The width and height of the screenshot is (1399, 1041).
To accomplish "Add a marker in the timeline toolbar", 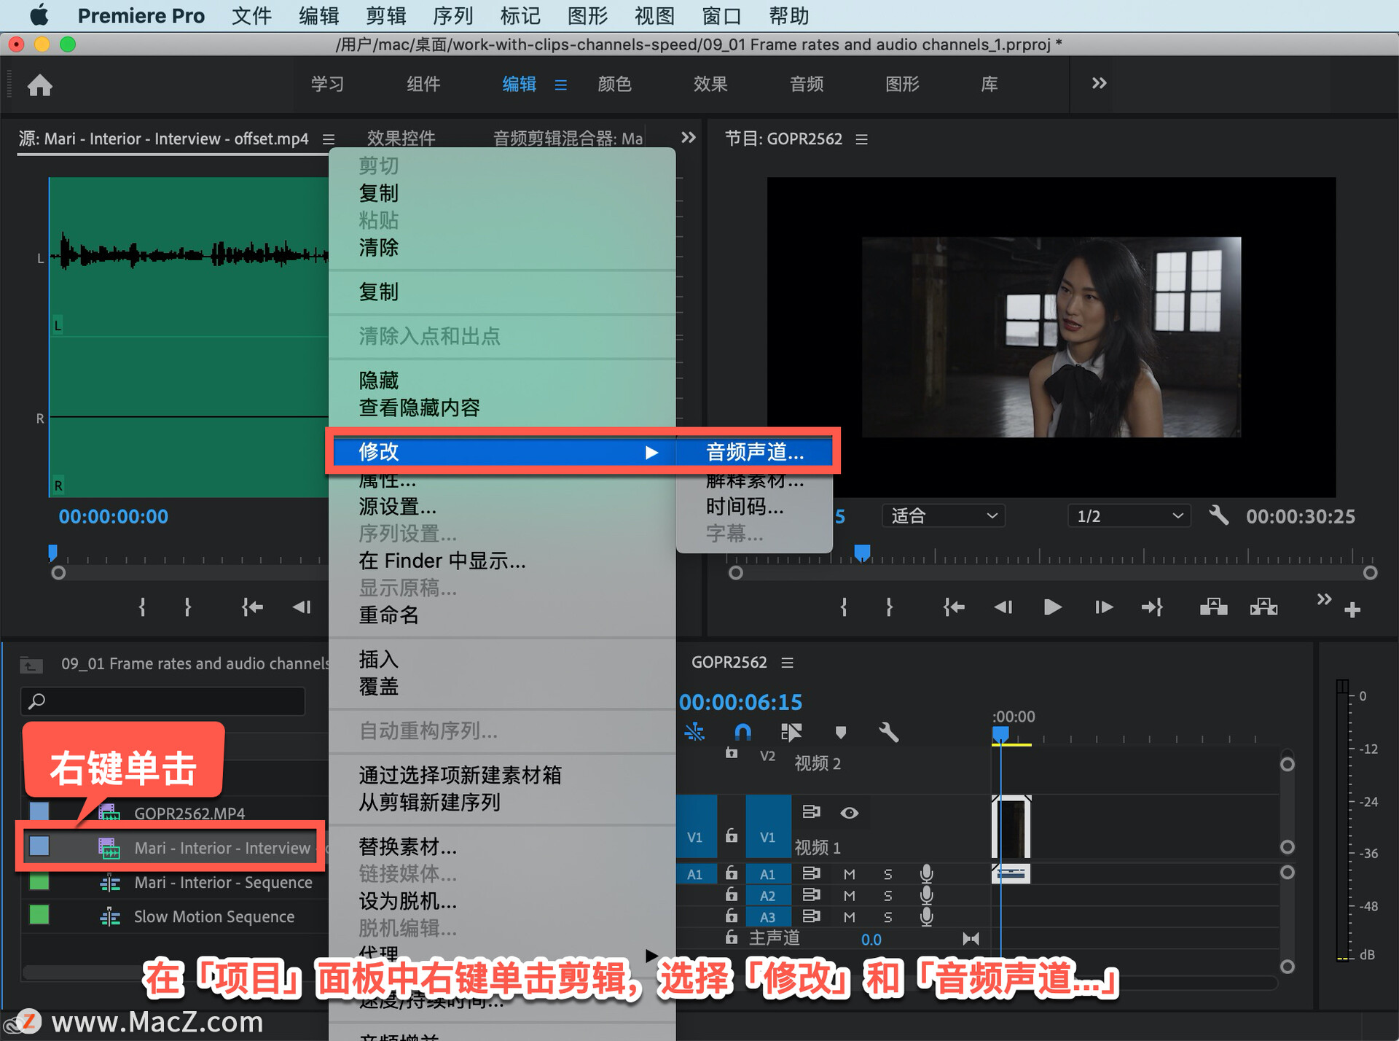I will tap(840, 731).
